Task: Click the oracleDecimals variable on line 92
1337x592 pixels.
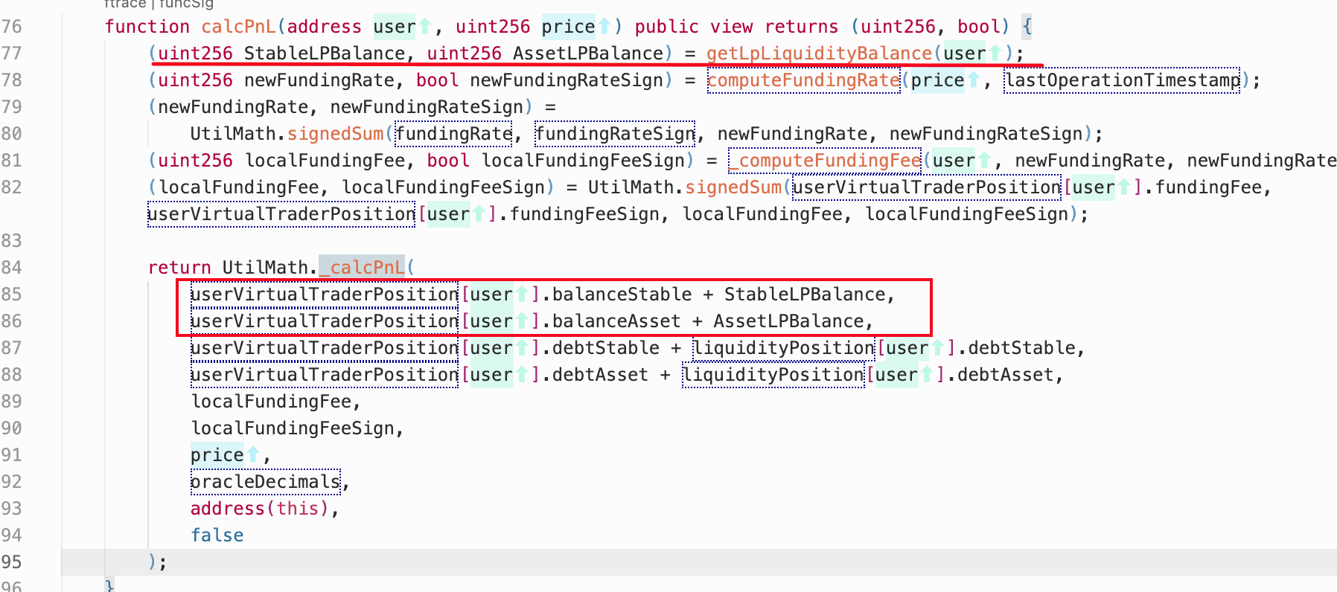Action: [x=265, y=482]
